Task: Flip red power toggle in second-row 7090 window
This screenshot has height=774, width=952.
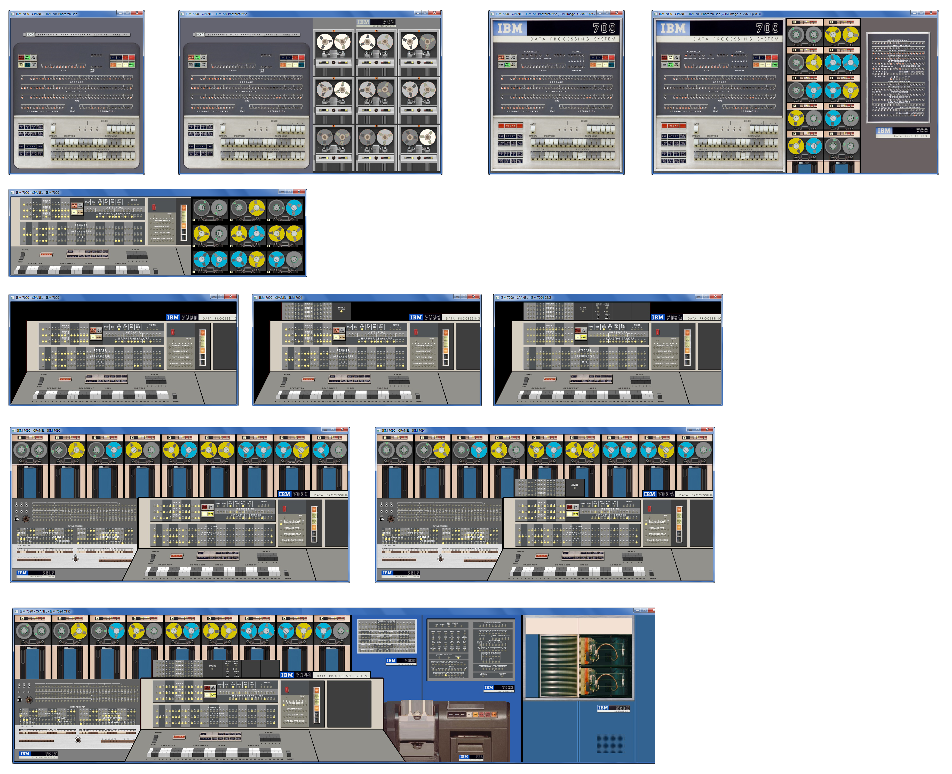Action: [x=154, y=207]
